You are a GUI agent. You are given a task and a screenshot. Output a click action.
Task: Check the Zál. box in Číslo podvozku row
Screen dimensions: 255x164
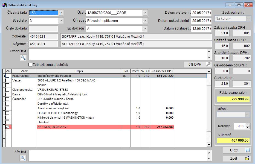[x=7, y=90]
